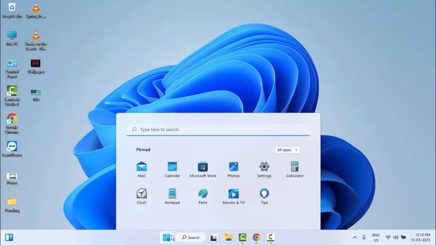This screenshot has height=245, width=436.
Task: Open the taskbar Search box
Action: 191,238
